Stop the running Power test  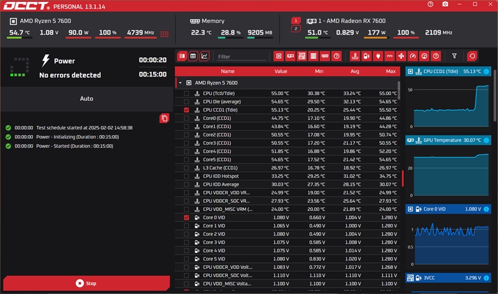pos(87,283)
